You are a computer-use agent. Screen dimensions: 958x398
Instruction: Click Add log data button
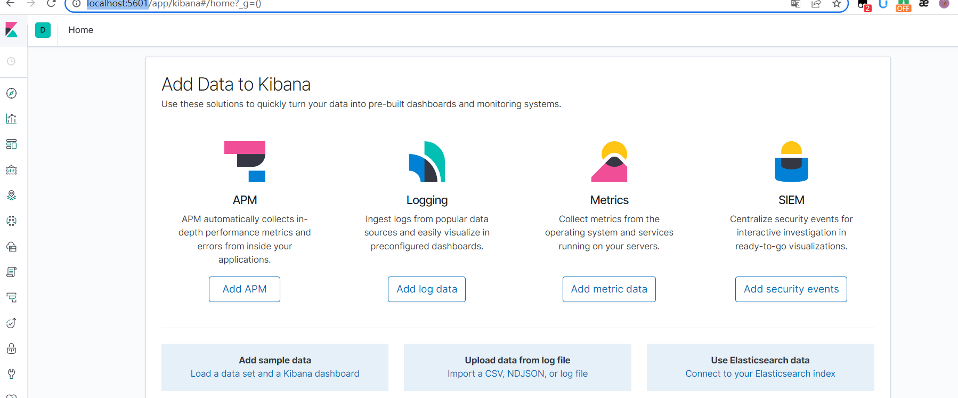427,289
